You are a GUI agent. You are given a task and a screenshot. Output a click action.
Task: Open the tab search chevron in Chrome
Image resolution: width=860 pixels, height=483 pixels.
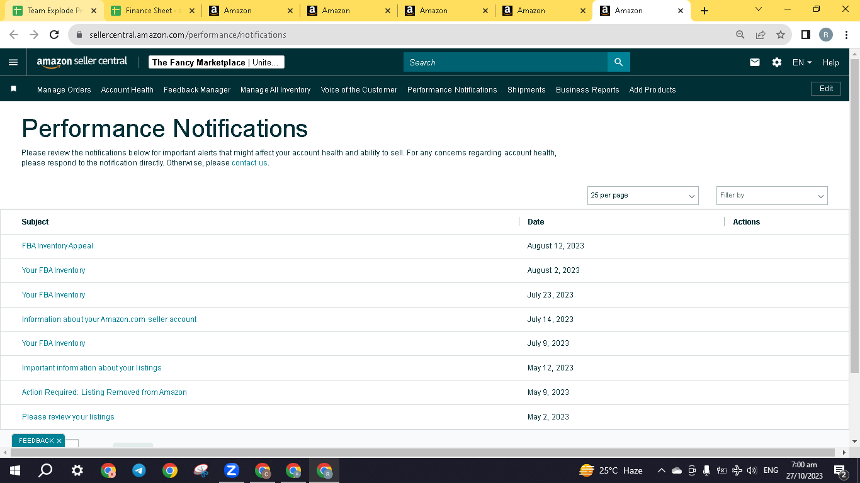click(x=758, y=9)
